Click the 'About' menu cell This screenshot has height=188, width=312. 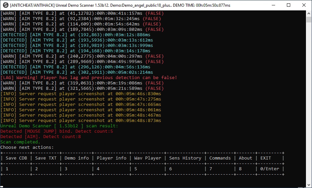tap(245, 158)
